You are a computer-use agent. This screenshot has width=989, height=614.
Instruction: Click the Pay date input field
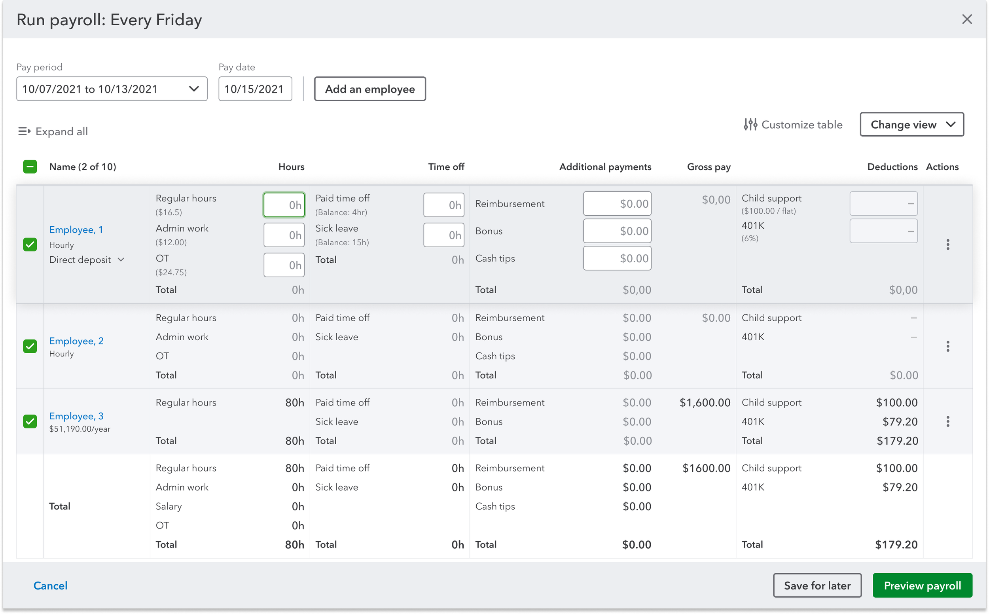click(255, 89)
